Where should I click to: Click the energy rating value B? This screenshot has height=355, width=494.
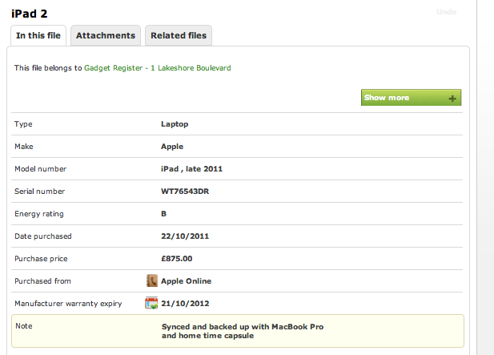click(164, 214)
